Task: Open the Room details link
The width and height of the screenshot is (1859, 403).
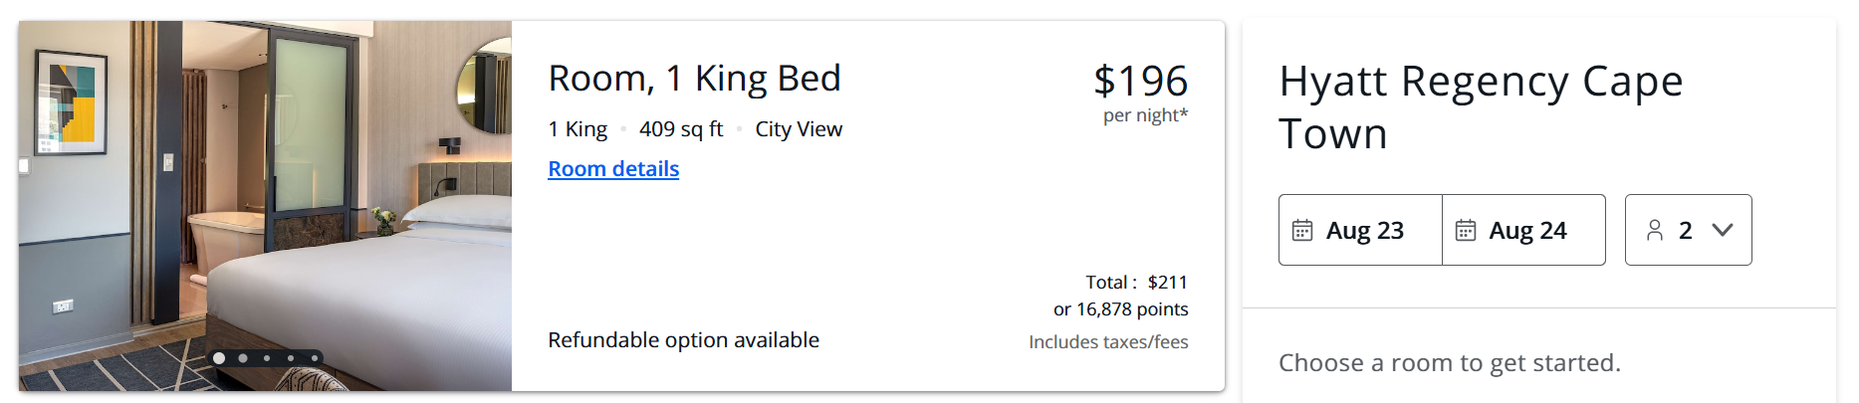Action: pos(613,169)
